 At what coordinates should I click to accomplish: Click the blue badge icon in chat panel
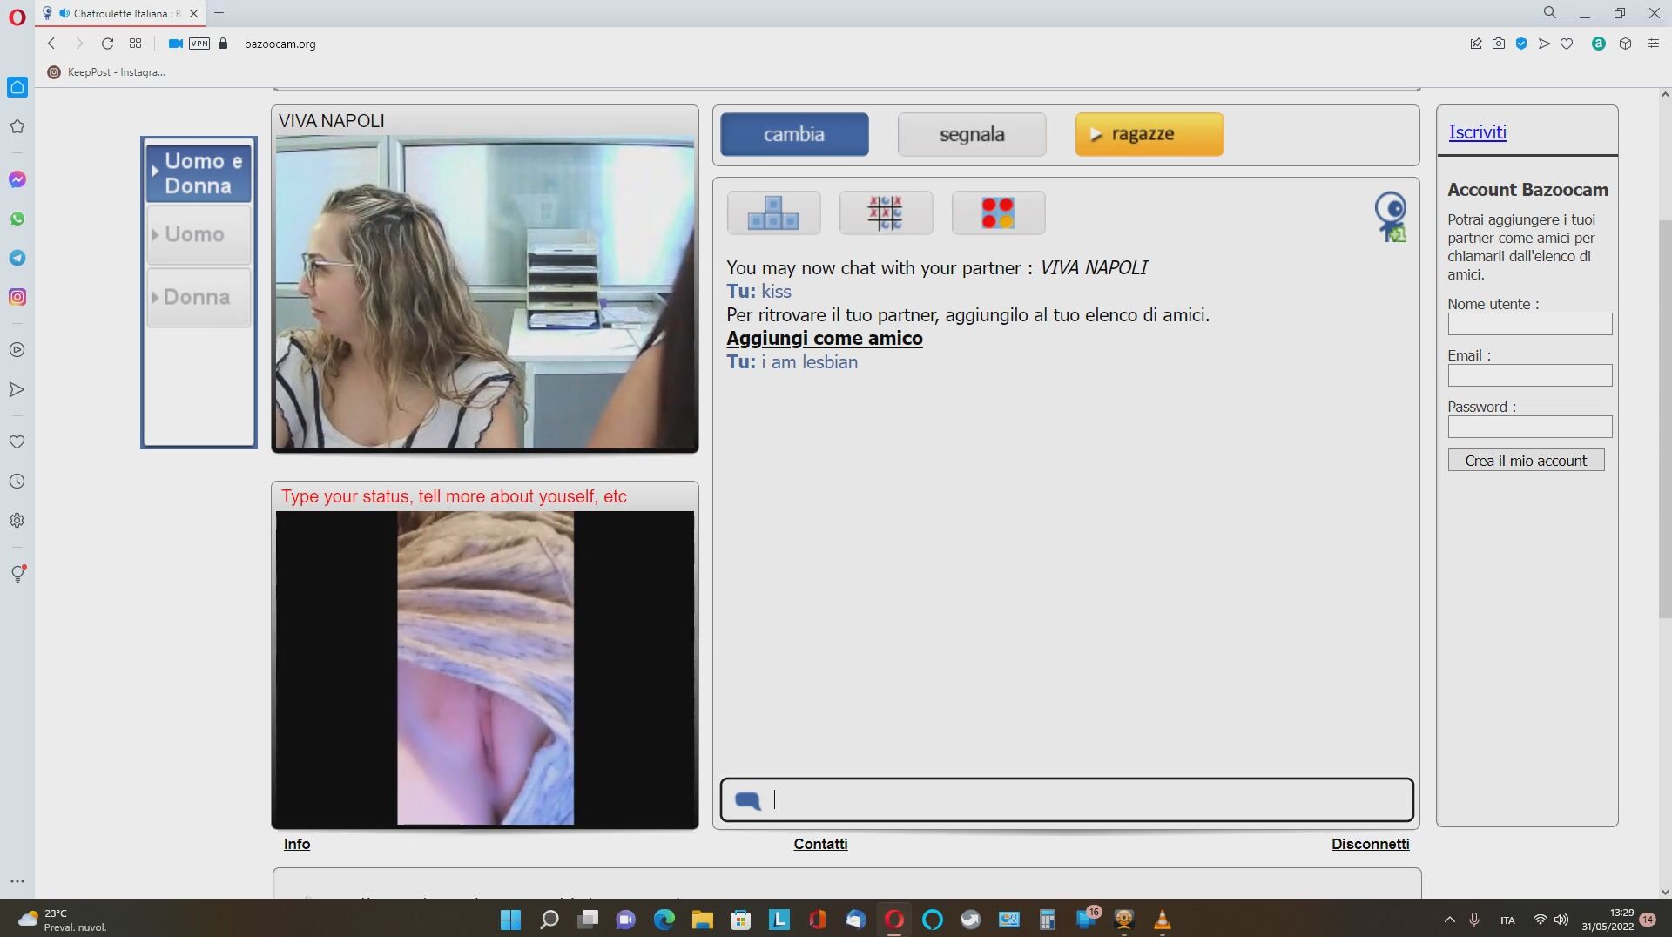coord(1391,217)
